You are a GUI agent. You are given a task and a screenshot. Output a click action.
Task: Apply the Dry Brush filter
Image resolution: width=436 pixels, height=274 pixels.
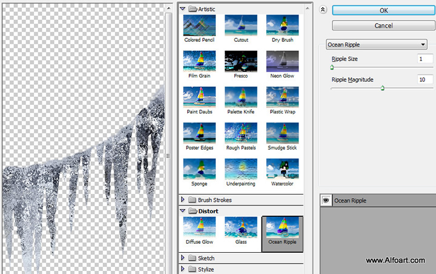point(282,25)
